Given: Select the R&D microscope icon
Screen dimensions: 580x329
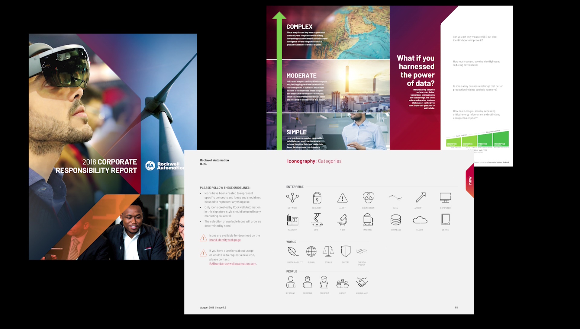Looking at the screenshot, I should click(x=342, y=220).
